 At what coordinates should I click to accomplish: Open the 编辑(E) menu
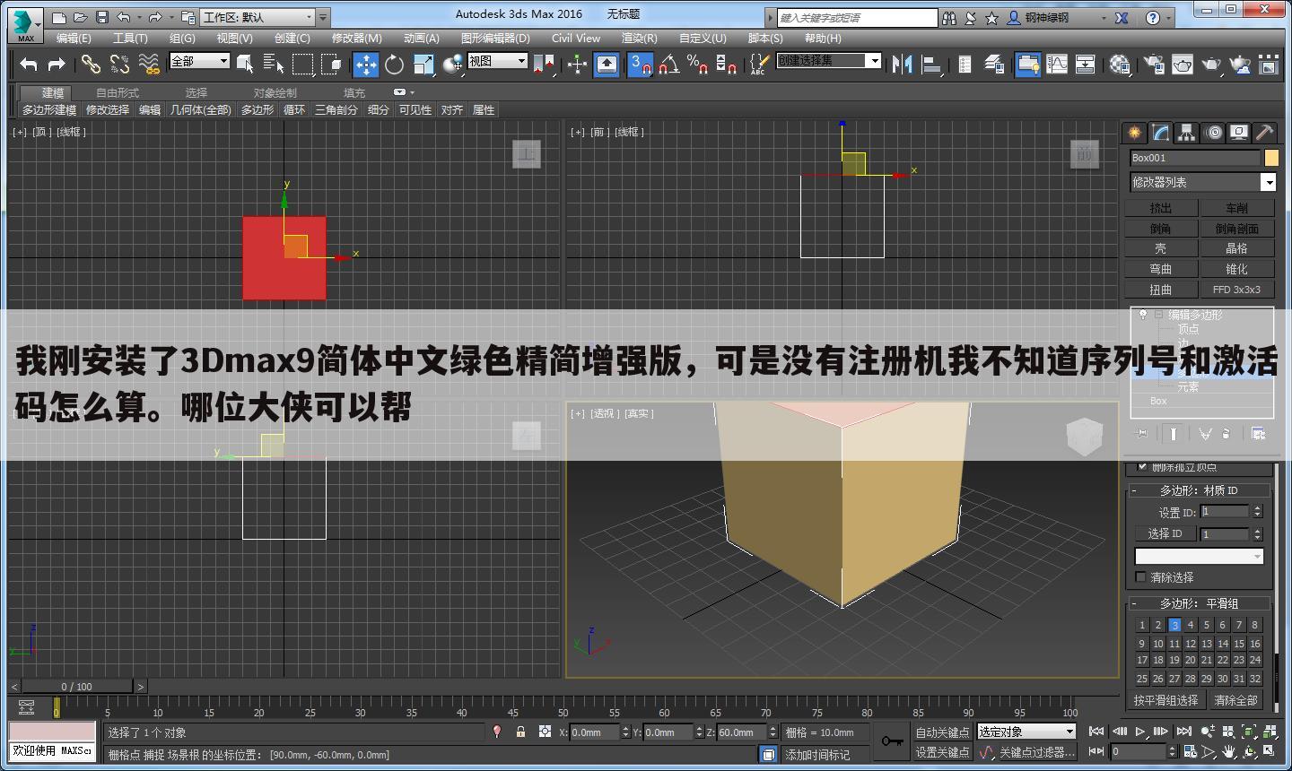pyautogui.click(x=74, y=38)
